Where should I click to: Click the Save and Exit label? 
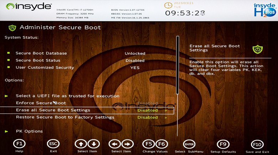click(257, 152)
